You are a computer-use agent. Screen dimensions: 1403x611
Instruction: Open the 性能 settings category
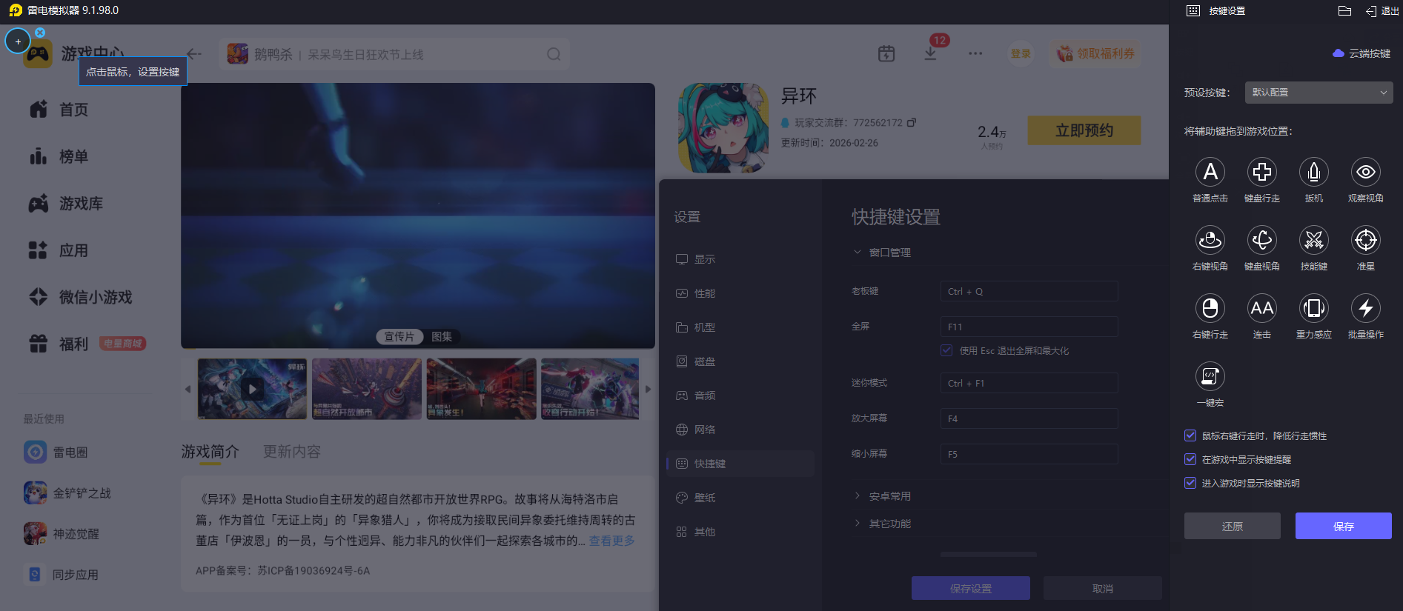click(740, 293)
